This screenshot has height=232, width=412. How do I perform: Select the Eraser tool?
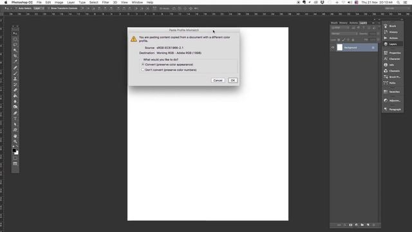(x=15, y=90)
